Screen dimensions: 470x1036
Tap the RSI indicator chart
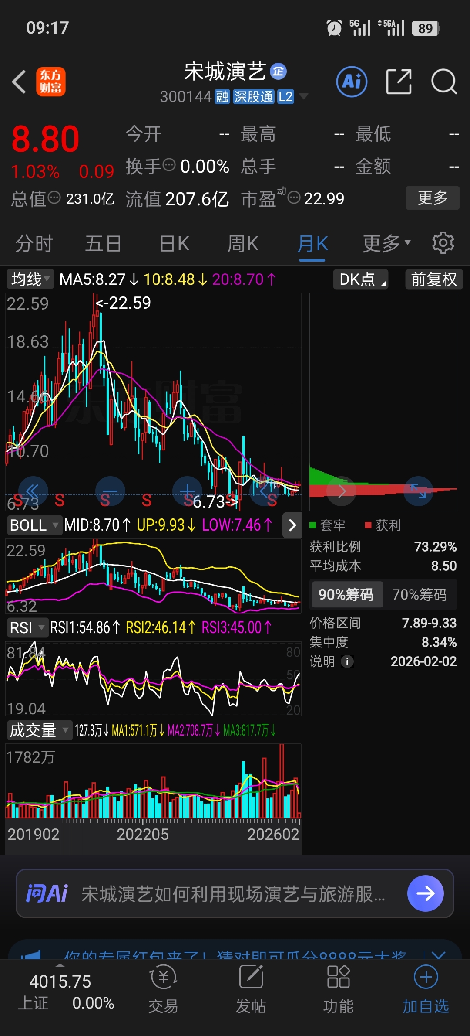point(153,679)
